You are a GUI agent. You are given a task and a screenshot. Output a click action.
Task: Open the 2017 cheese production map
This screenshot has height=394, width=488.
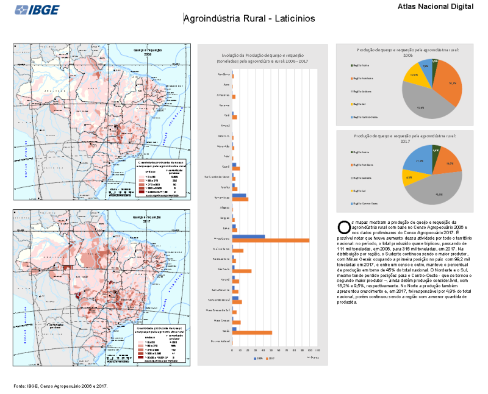click(x=101, y=287)
